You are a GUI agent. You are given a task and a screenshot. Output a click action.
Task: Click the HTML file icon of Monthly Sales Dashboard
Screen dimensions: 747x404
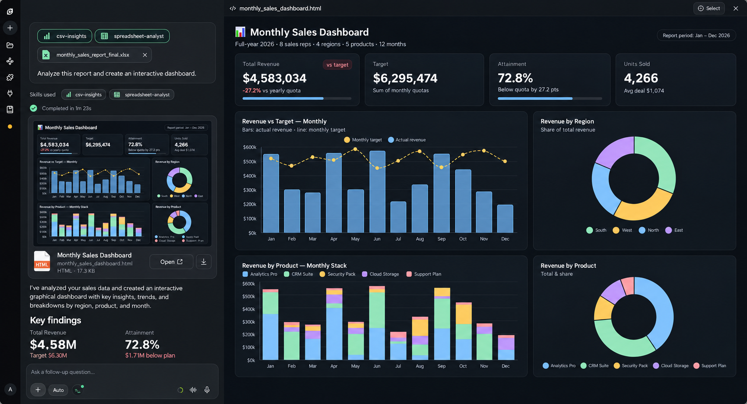click(x=42, y=261)
